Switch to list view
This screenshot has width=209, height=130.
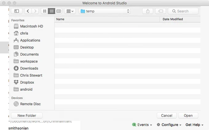[51, 11]
